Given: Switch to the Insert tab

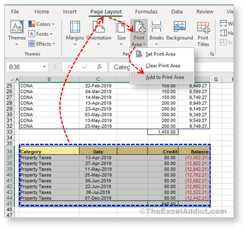Looking at the screenshot, I should [69, 12].
